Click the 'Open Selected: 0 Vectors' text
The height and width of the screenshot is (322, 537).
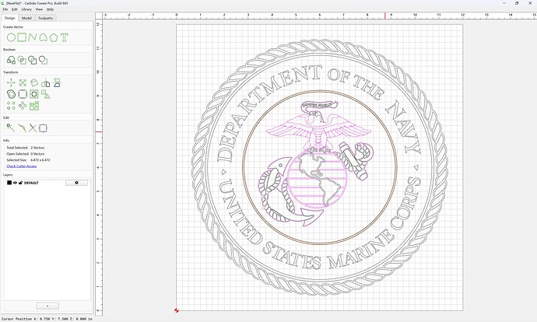click(26, 154)
